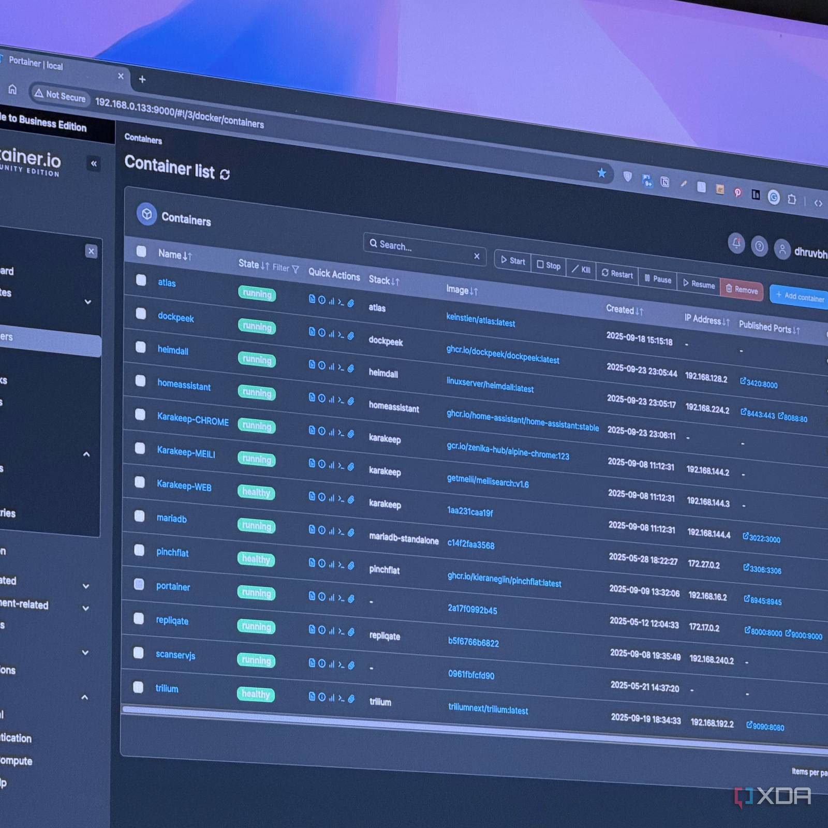Expand sidebar chevron next to 'ent-related'
828x828 pixels.
click(86, 608)
